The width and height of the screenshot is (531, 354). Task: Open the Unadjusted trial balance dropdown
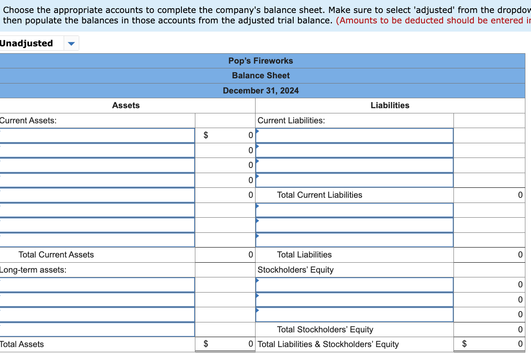71,43
